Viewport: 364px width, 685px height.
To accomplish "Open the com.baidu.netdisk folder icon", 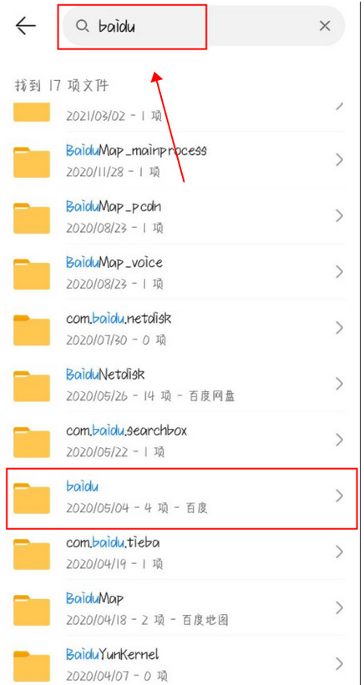I will pos(32,330).
